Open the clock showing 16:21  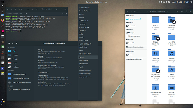click(x=180, y=2)
